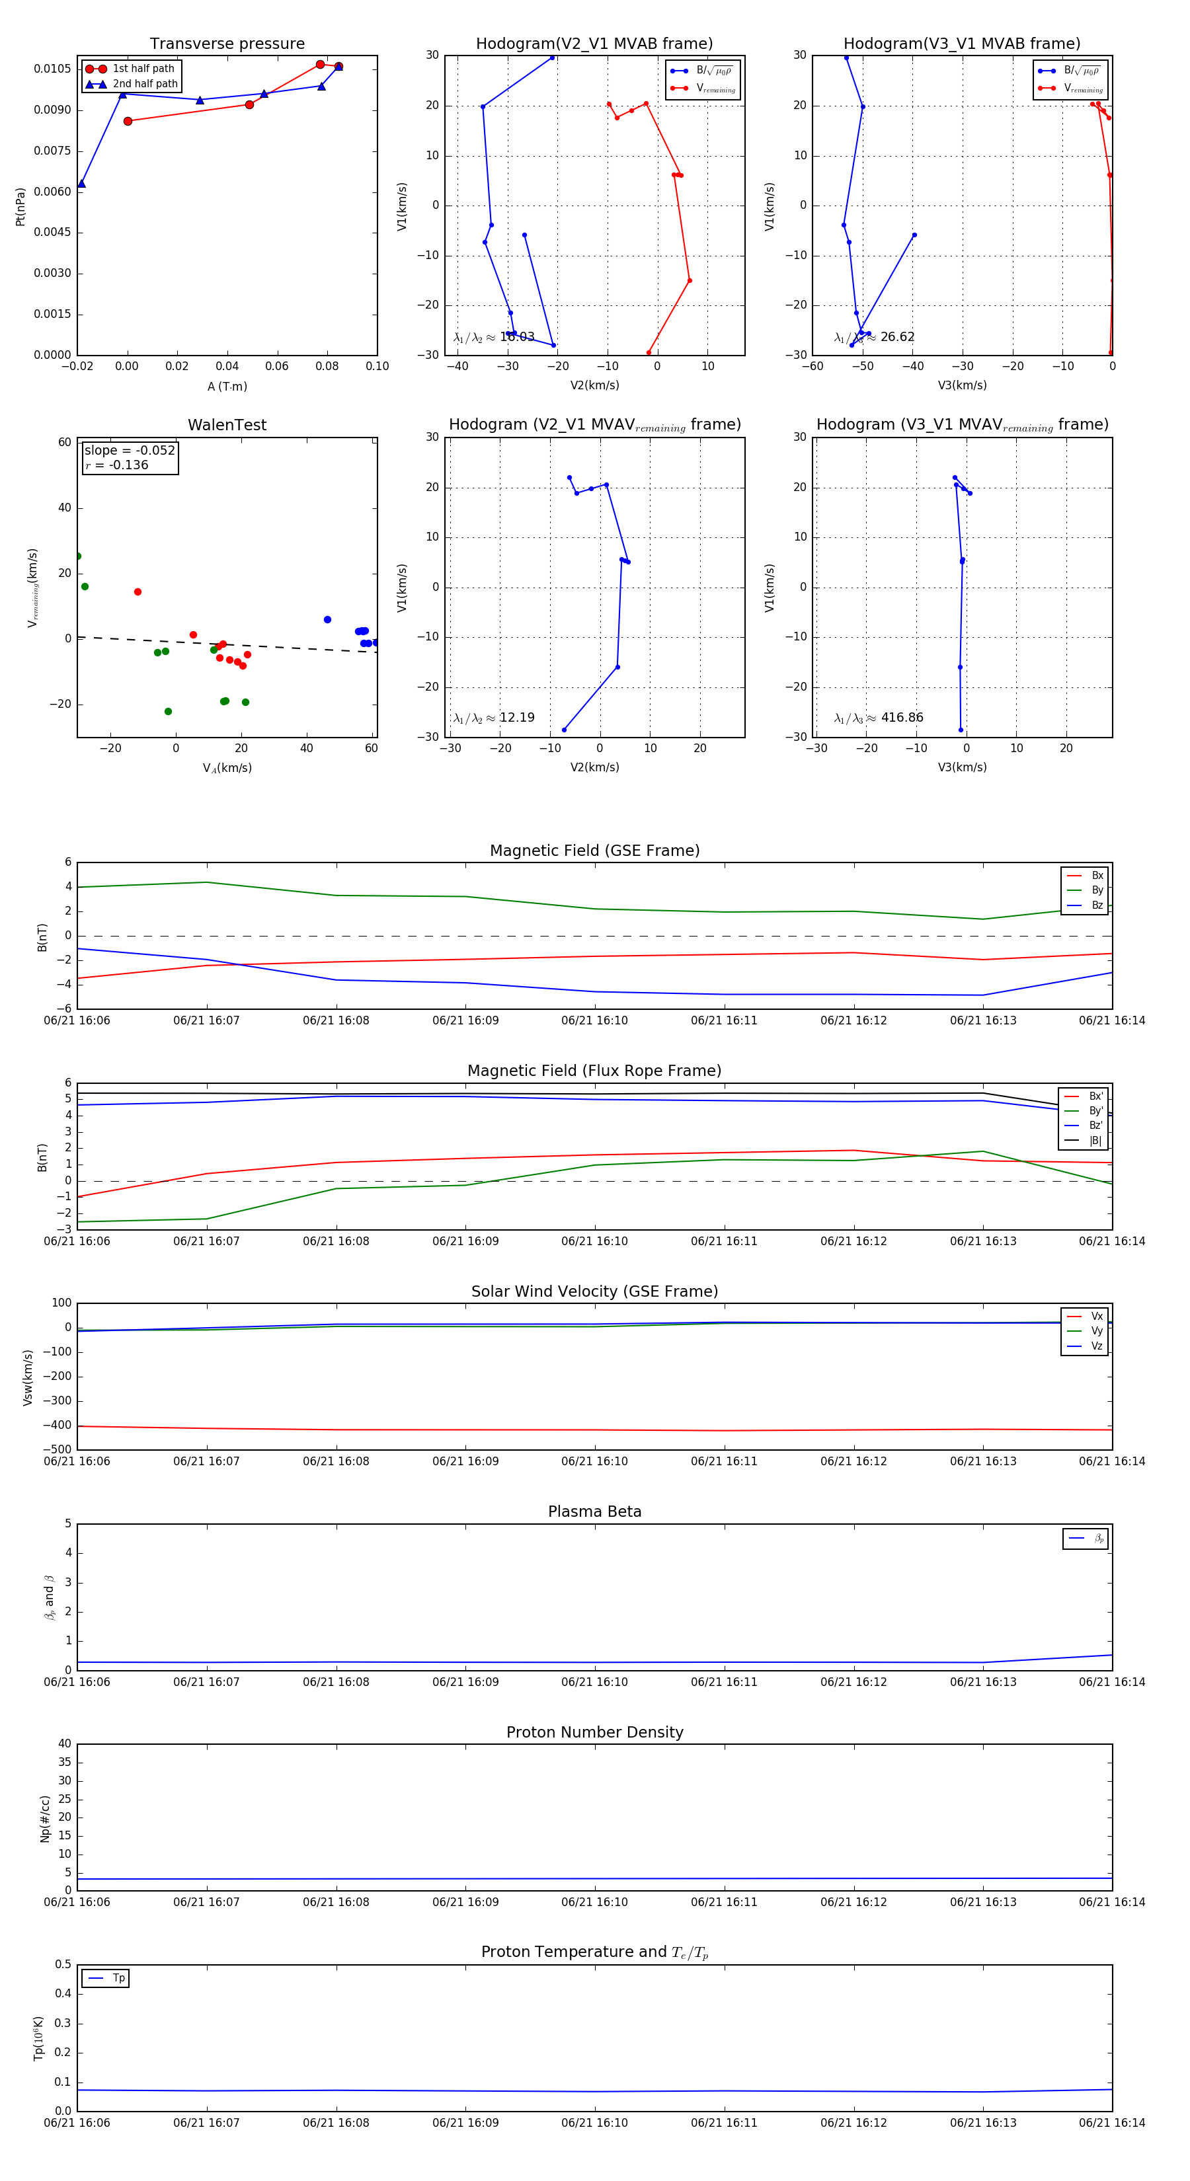Click the 'V remaining (km/s)' y-axis label of WalenTest

[x=32, y=588]
